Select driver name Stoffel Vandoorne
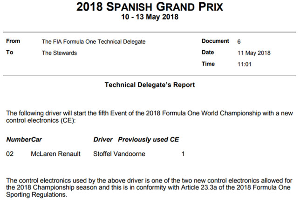This screenshot has height=200, width=300. 119,153
